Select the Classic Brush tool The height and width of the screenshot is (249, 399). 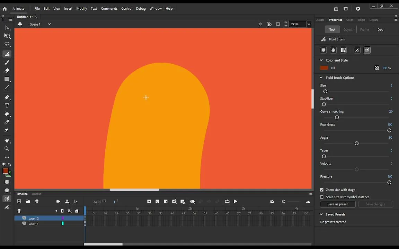click(7, 62)
